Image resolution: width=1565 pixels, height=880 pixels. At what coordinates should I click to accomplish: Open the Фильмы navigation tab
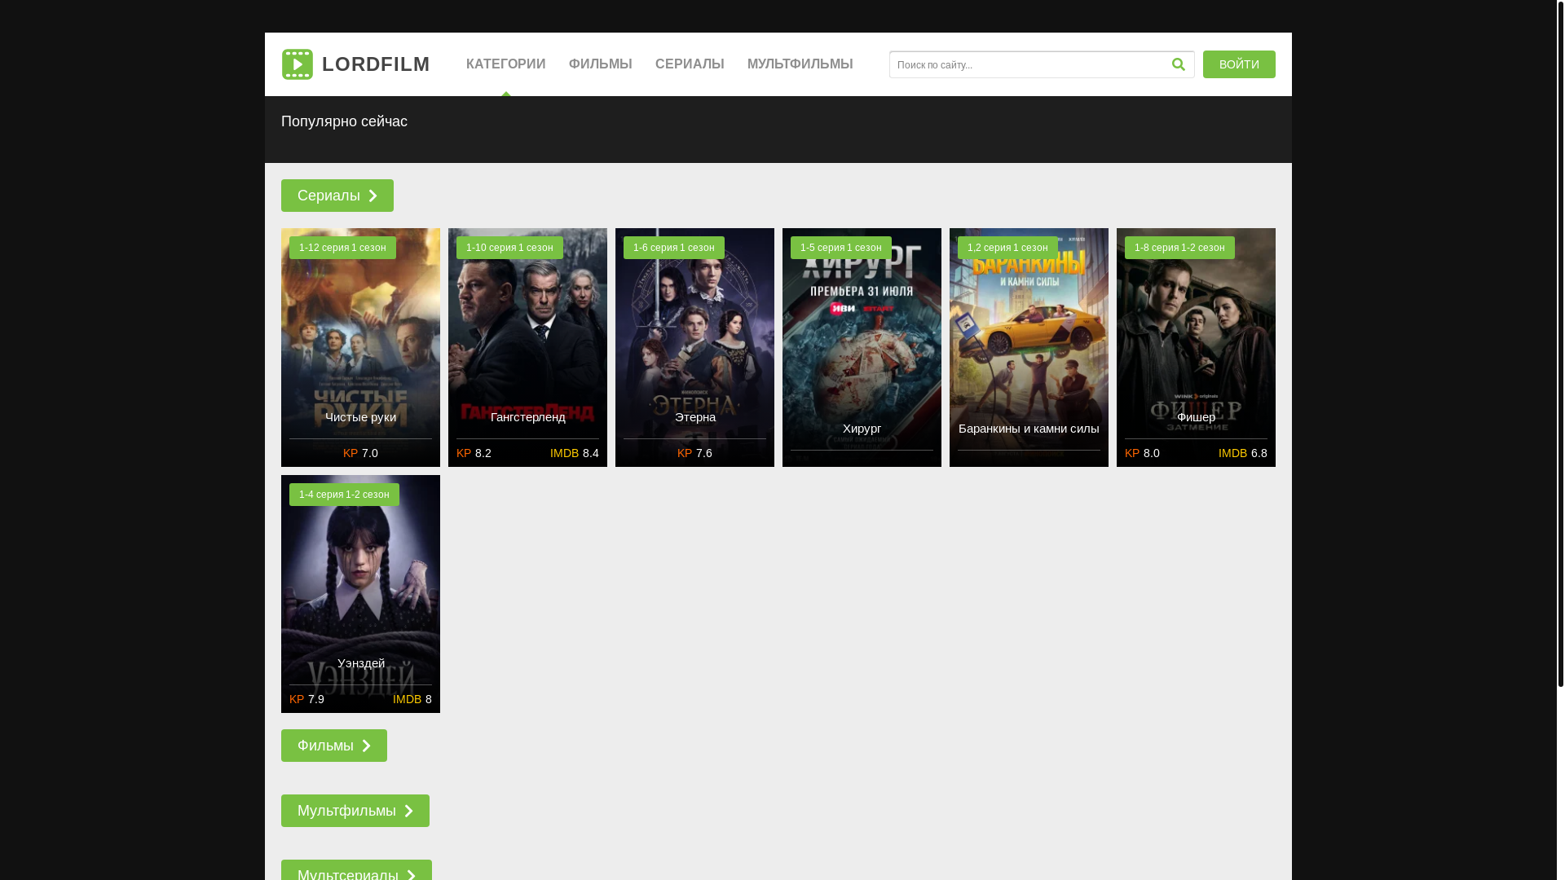click(x=601, y=64)
